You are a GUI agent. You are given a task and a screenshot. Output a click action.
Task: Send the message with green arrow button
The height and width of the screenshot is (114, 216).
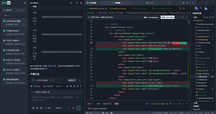click(79, 108)
